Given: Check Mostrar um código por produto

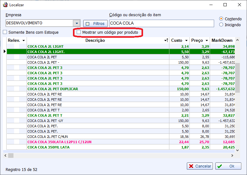Looking at the screenshot, I should (79, 32).
